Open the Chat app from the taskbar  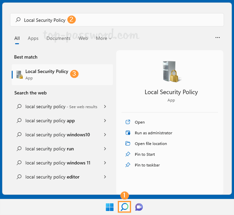click(x=139, y=207)
